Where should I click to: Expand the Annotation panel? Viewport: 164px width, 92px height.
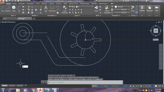pos(52,15)
